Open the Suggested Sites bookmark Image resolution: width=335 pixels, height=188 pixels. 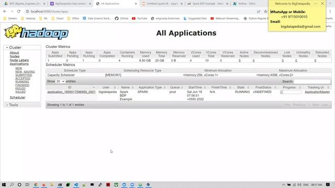pos(195,19)
